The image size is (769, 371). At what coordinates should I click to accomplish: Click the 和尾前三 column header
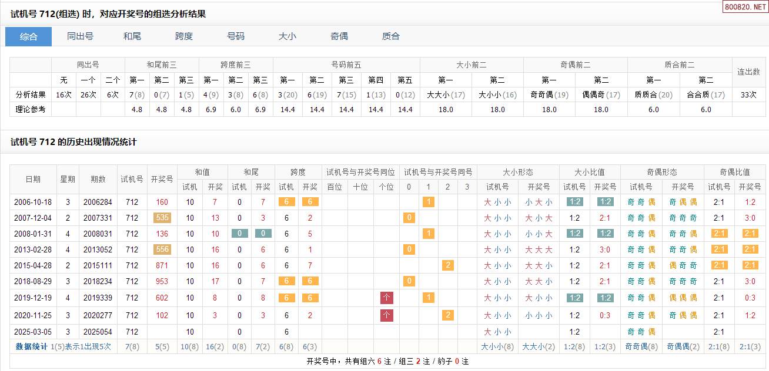[162, 65]
